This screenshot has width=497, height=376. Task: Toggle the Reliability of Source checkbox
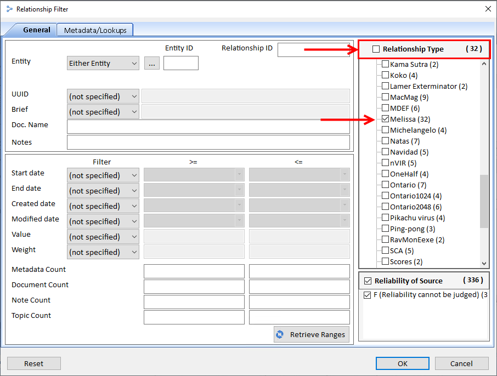(367, 281)
